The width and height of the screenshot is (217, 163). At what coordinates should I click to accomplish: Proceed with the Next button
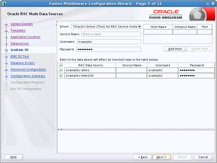pyautogui.click(x=162, y=157)
